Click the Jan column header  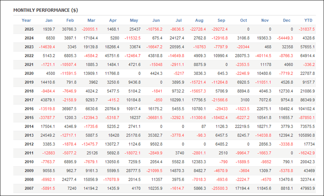(48, 20)
